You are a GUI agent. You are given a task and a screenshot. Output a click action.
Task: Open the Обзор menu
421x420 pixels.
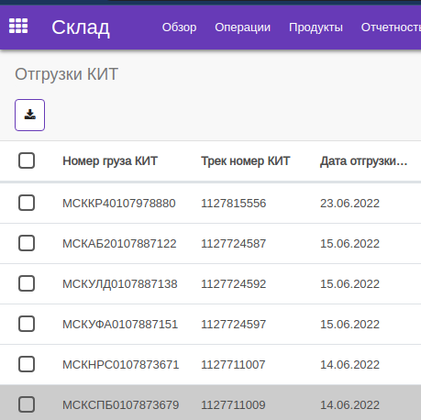(179, 28)
